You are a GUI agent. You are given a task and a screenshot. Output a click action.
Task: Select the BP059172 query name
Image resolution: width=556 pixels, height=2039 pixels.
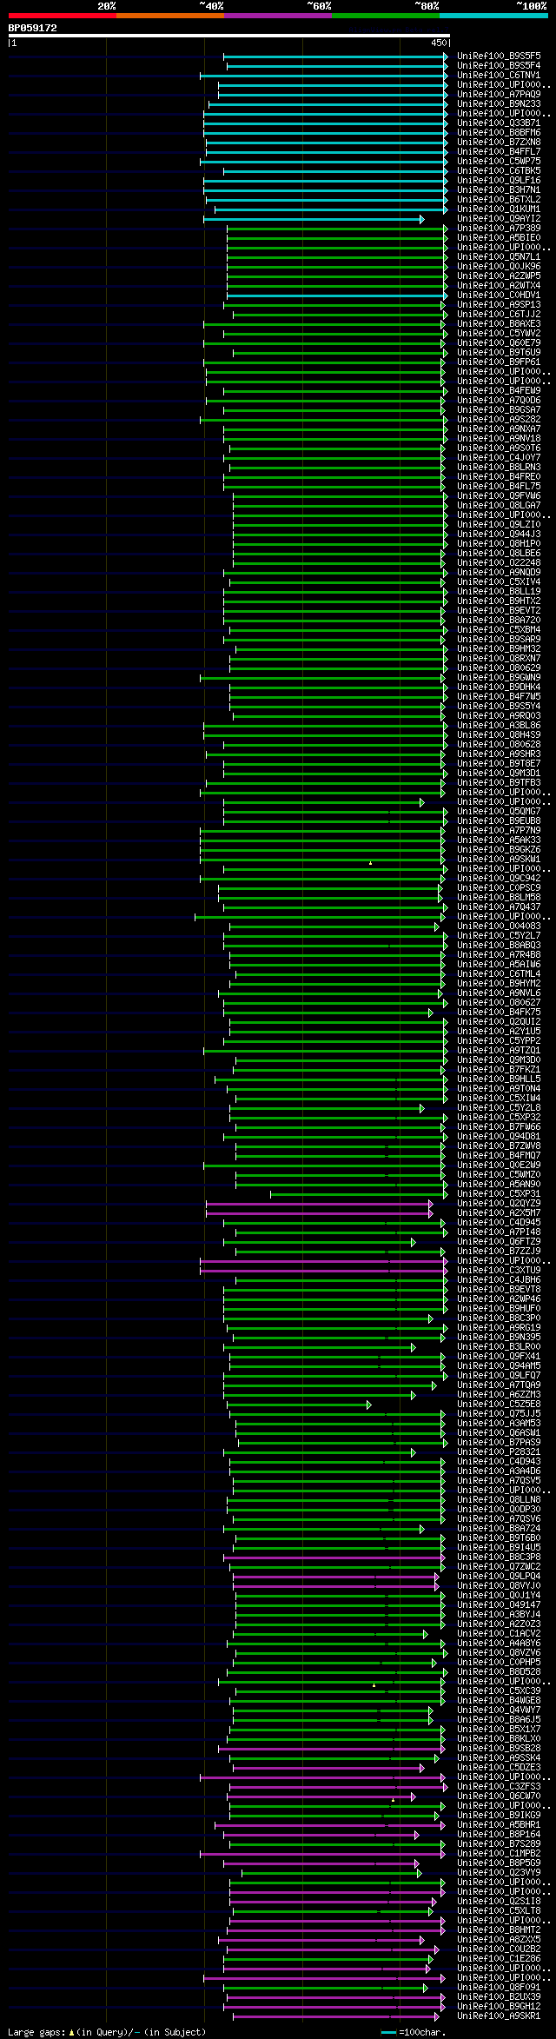pyautogui.click(x=33, y=28)
